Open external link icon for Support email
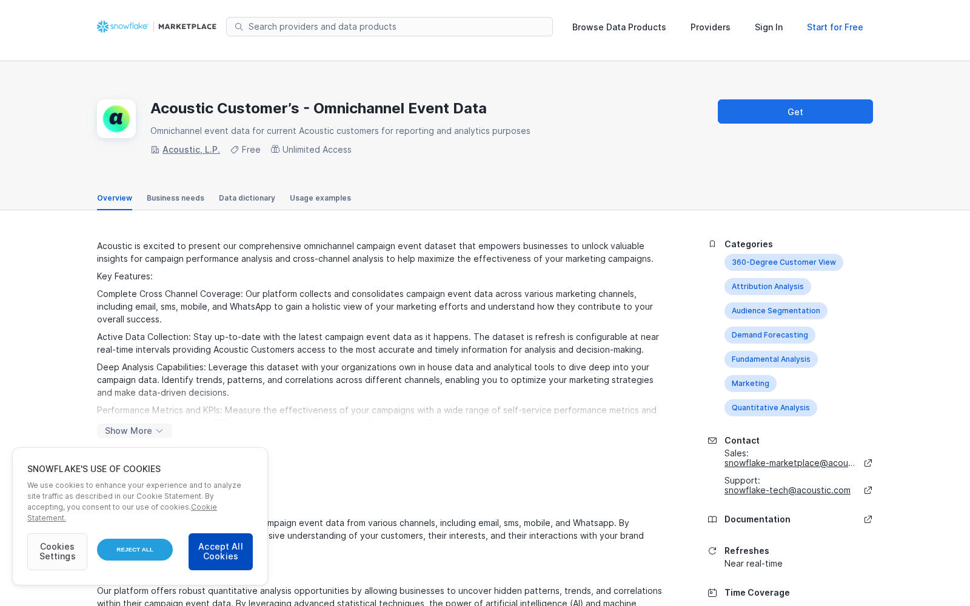970x606 pixels. [x=868, y=490]
